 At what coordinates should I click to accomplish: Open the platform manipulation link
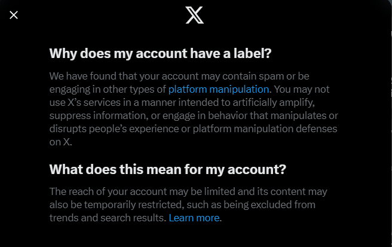[x=219, y=89]
